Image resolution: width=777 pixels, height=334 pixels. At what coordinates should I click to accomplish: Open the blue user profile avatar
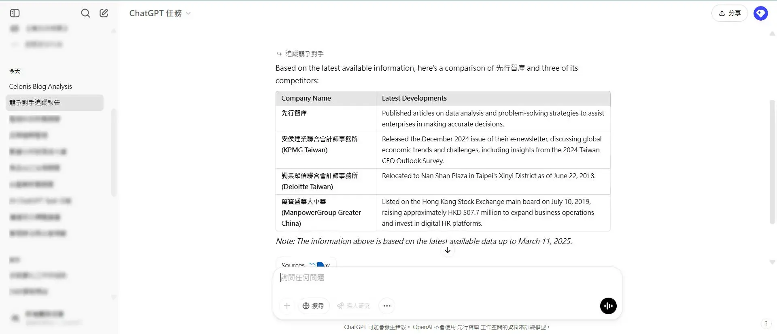coord(761,13)
